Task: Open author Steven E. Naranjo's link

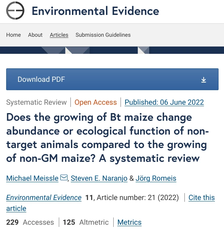Action: click(x=99, y=178)
